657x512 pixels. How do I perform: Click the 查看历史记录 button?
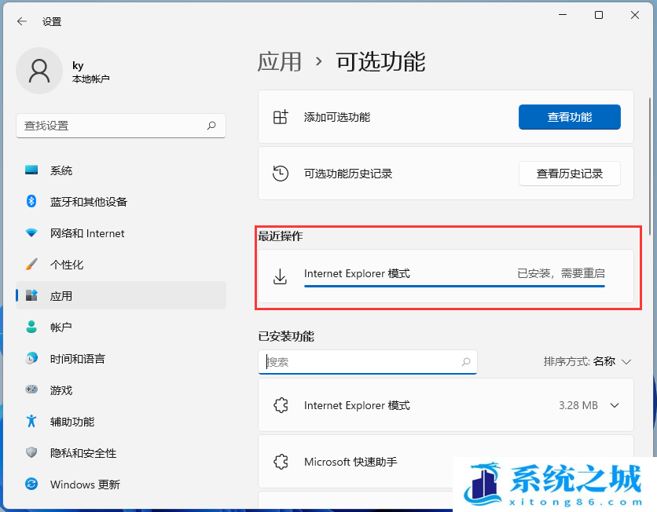(569, 174)
